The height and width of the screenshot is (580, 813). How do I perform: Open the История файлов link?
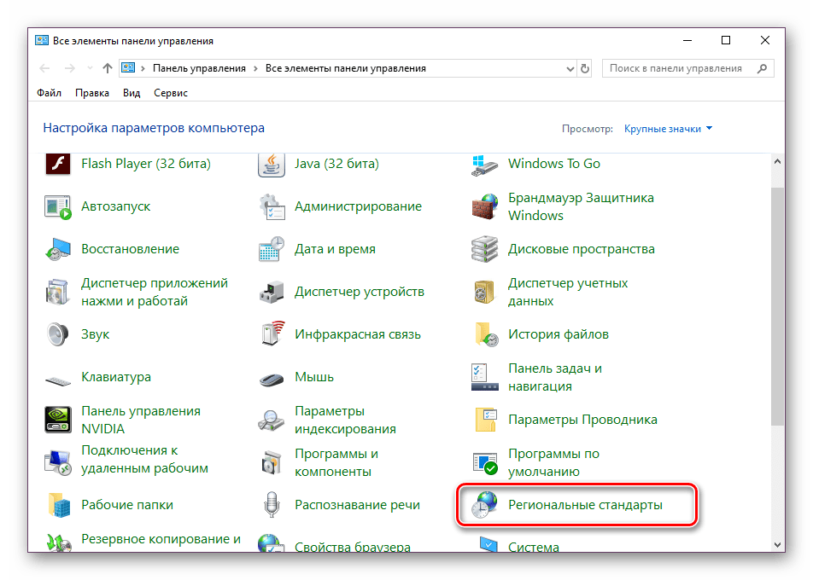pos(559,334)
